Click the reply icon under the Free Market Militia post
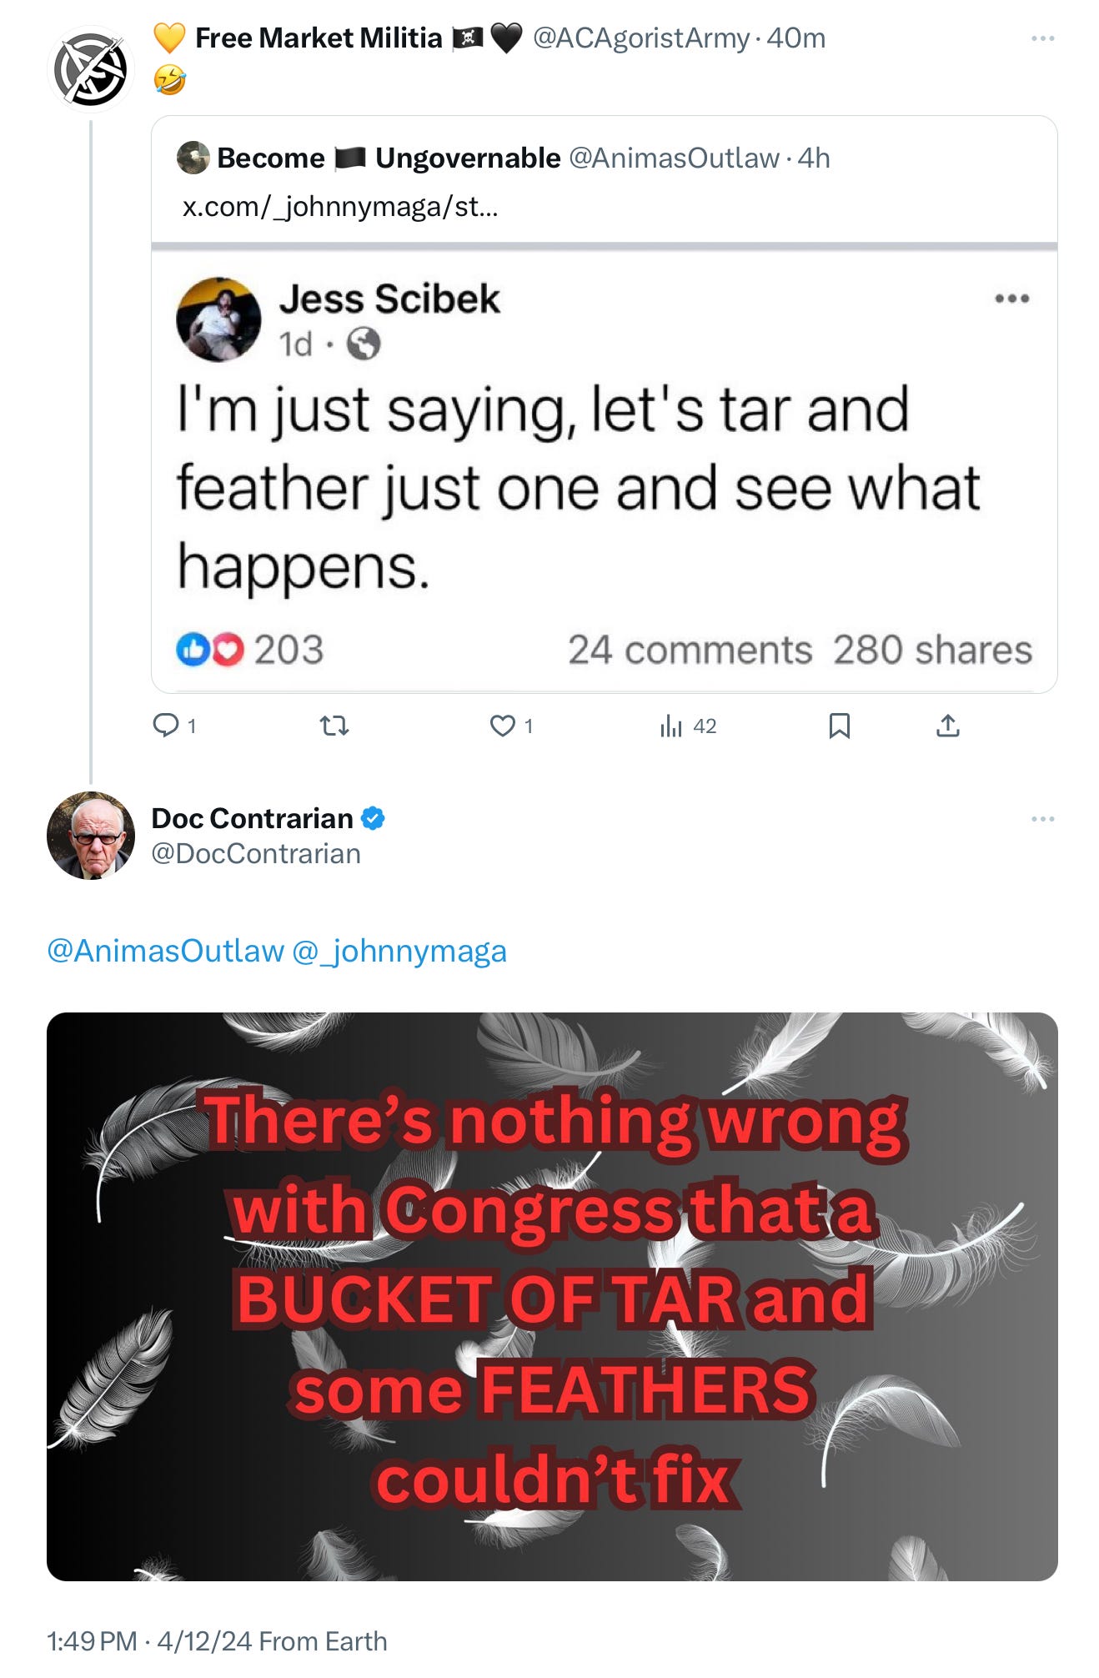 pyautogui.click(x=166, y=726)
